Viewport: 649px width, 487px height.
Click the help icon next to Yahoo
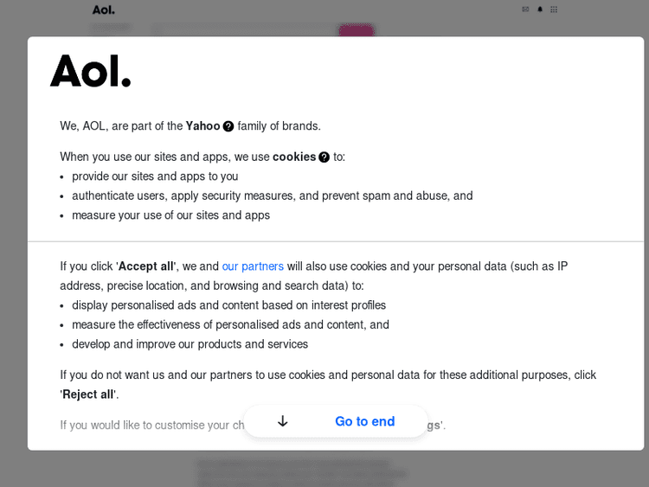pyautogui.click(x=228, y=126)
